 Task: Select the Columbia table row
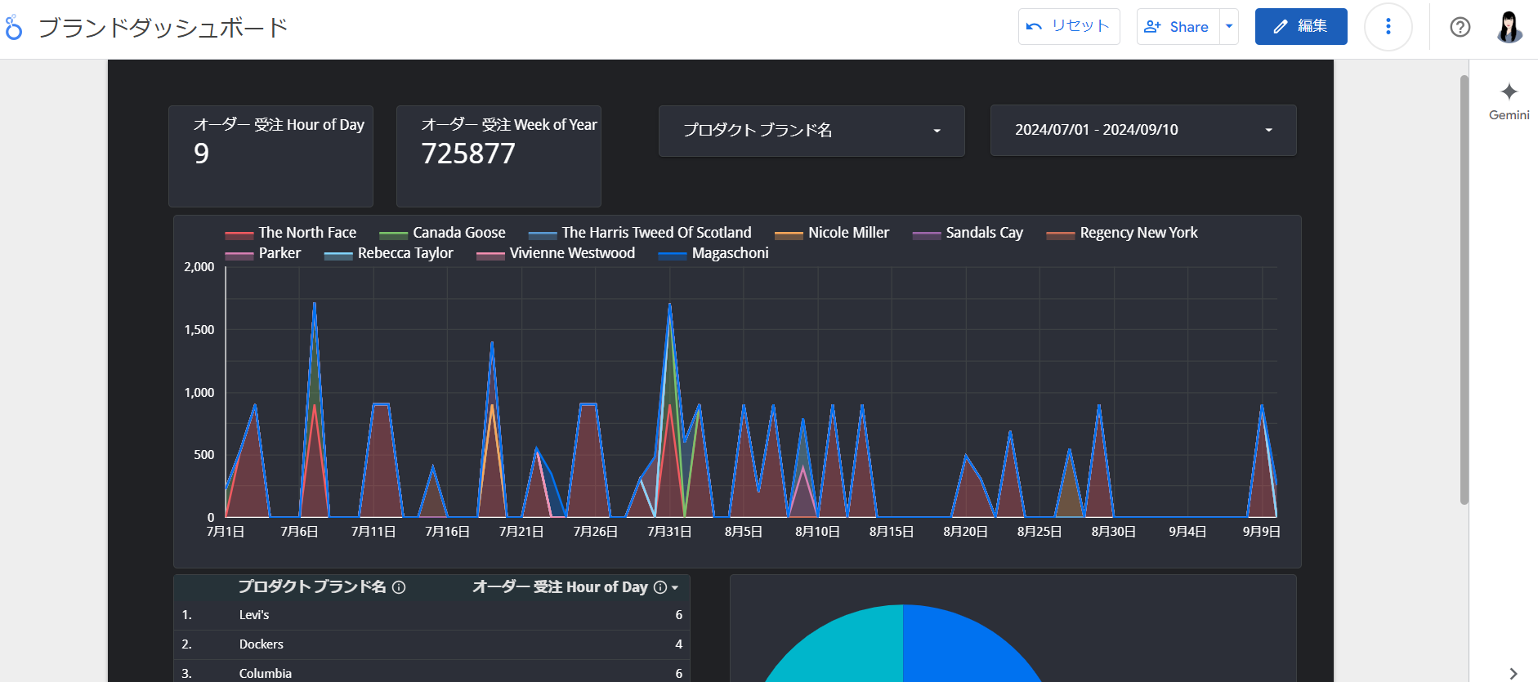(x=431, y=673)
